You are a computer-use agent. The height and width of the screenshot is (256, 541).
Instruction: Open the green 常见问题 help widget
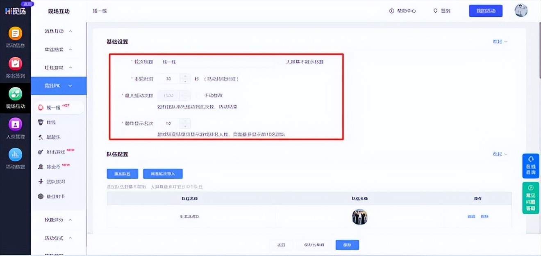pos(531,198)
